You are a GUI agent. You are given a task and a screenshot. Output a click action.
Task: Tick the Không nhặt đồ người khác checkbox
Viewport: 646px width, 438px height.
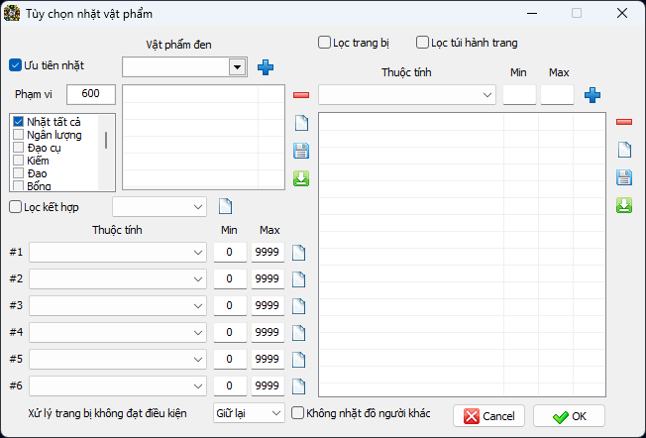click(x=297, y=413)
